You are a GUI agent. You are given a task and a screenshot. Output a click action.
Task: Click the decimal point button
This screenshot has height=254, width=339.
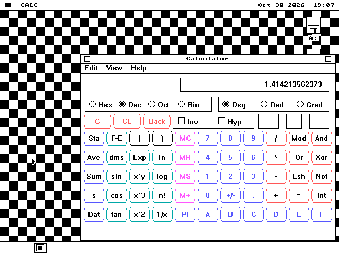[x=253, y=195]
